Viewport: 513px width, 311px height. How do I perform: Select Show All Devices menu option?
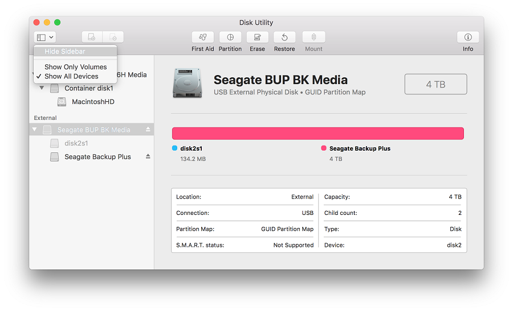click(75, 76)
